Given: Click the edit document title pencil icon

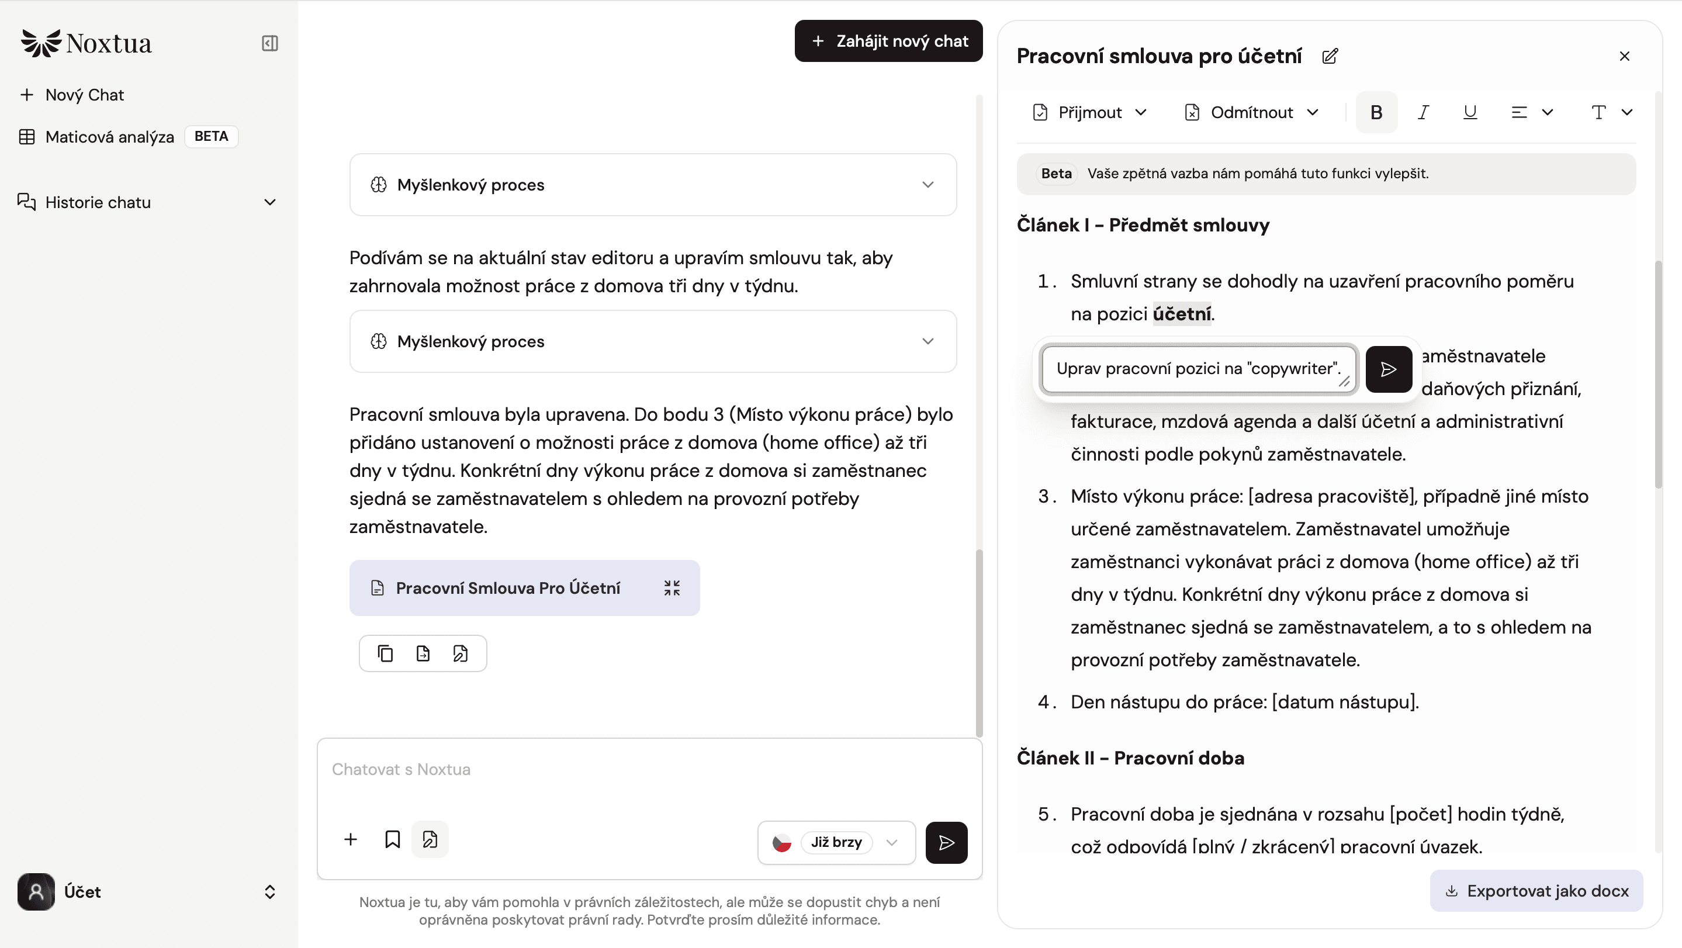Looking at the screenshot, I should pyautogui.click(x=1330, y=56).
